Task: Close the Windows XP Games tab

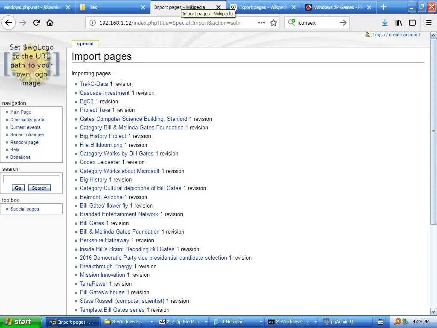Action: [369, 7]
